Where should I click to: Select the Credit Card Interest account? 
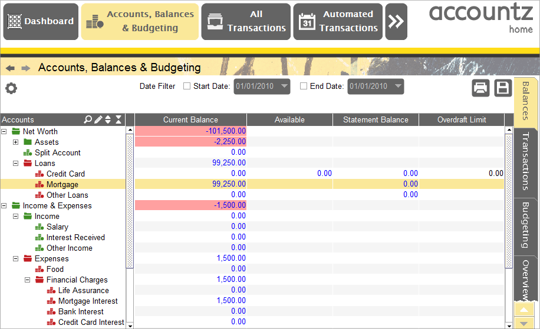(91, 322)
